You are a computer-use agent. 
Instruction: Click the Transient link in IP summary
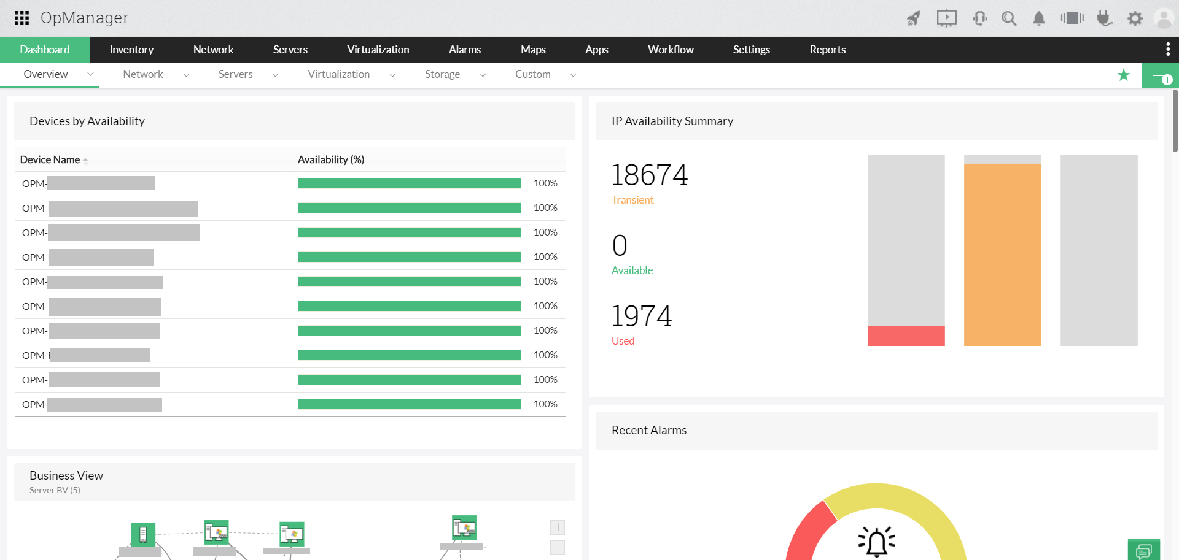coord(632,200)
